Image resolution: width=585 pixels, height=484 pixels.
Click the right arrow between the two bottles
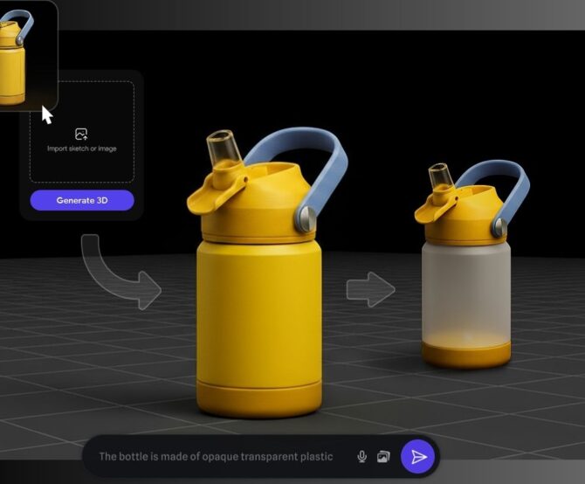click(x=370, y=289)
